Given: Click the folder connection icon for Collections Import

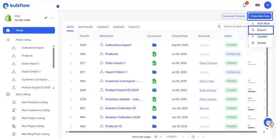Looking at the screenshot, I should 154,45.
